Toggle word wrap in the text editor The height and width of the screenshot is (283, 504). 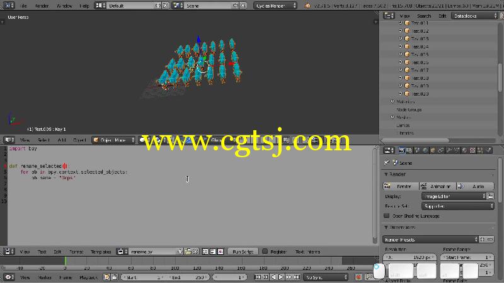[213, 252]
